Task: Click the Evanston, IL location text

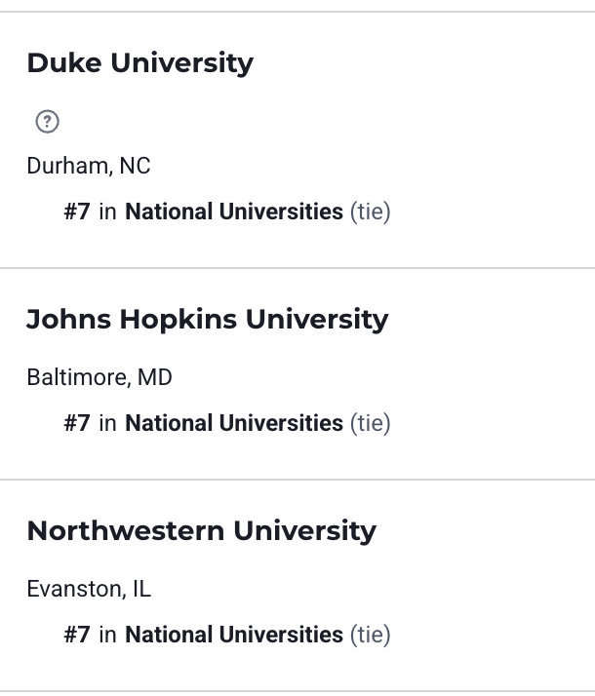Action: click(x=89, y=589)
